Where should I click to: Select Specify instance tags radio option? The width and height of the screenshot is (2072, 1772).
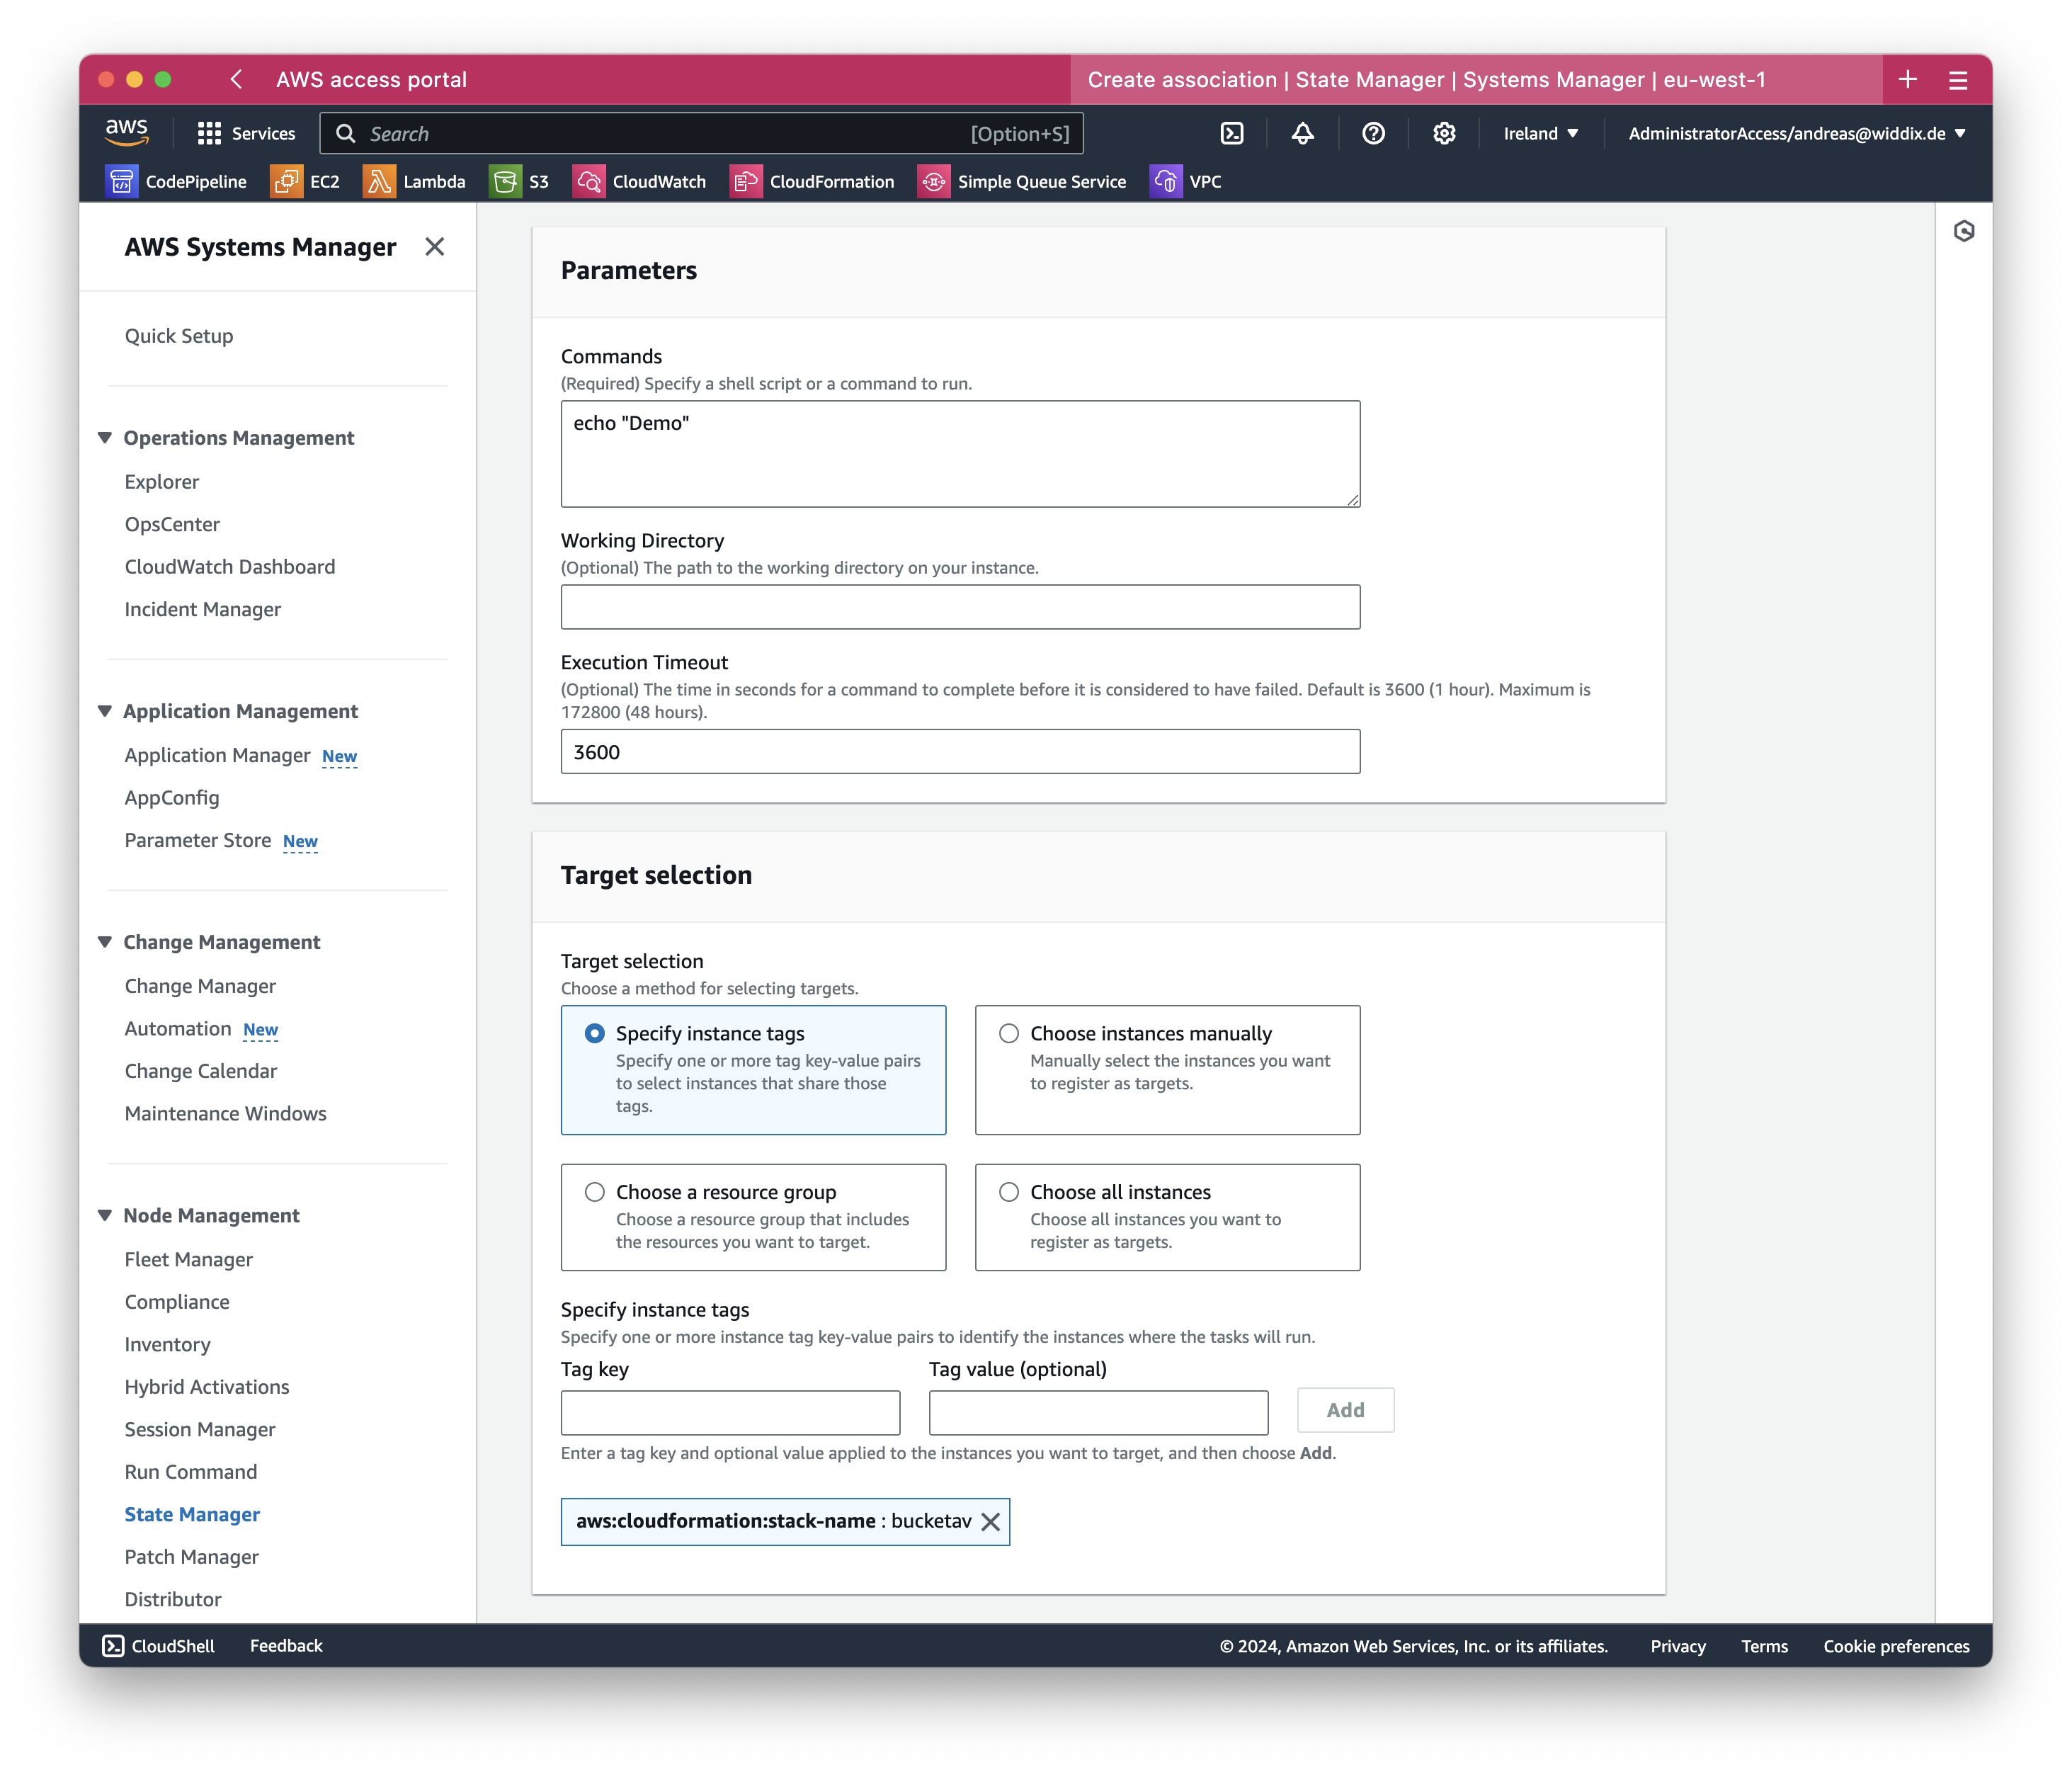(595, 1033)
